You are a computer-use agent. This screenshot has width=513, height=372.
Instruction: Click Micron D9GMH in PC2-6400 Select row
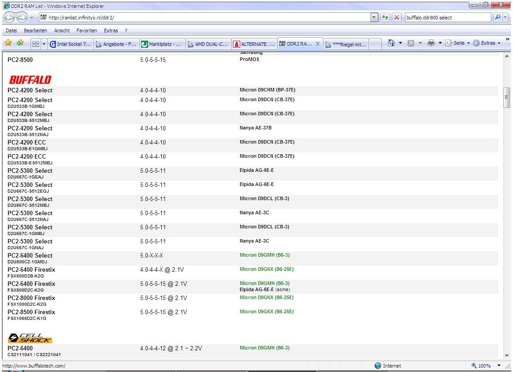(x=264, y=255)
